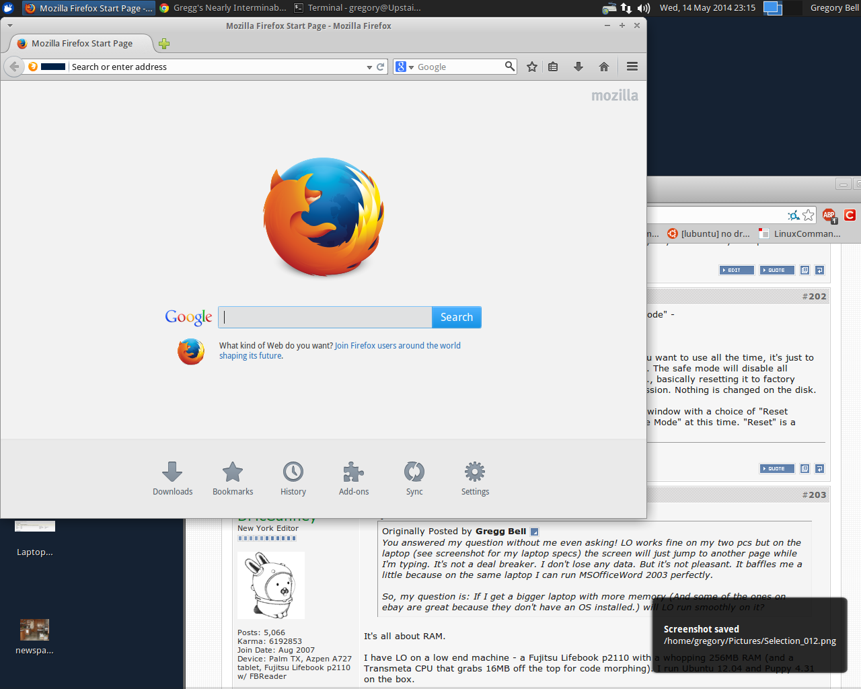Select the Laptop... desktop icon
The width and height of the screenshot is (861, 689).
(x=35, y=537)
